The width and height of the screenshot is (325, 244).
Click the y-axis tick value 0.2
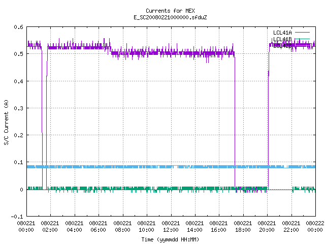[x=18, y=135]
